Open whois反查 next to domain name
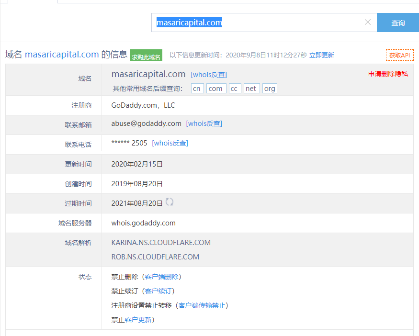The width and height of the screenshot is (419, 336). [x=209, y=75]
